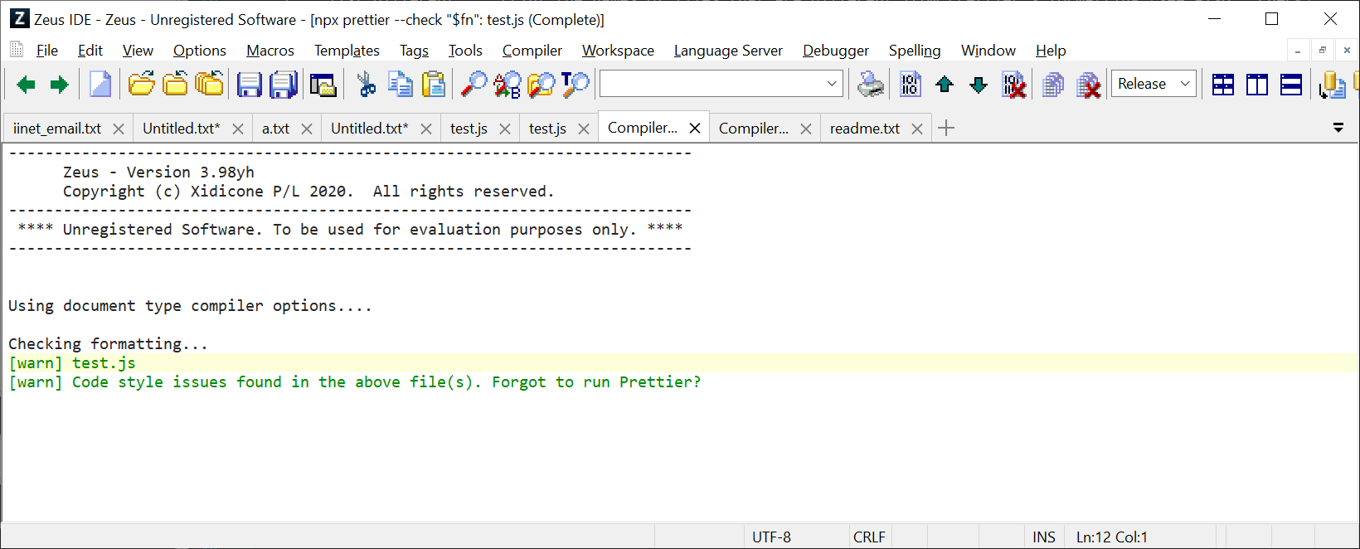Click into the toolbar search input field

click(712, 84)
